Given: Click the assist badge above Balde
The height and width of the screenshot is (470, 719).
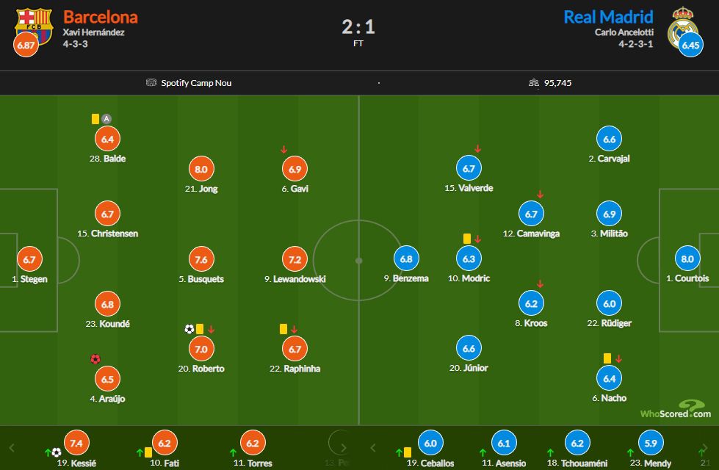Looking at the screenshot, I should [x=106, y=118].
